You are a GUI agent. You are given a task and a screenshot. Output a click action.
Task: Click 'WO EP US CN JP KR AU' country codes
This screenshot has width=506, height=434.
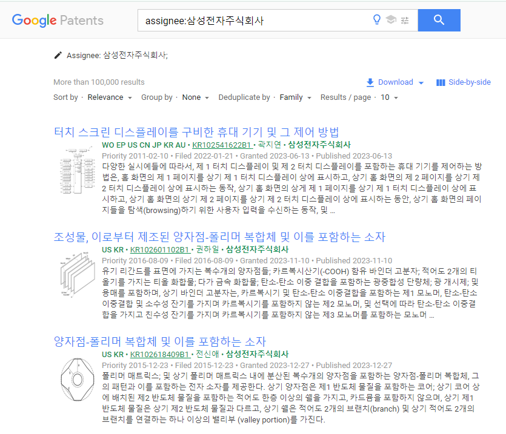coord(144,145)
